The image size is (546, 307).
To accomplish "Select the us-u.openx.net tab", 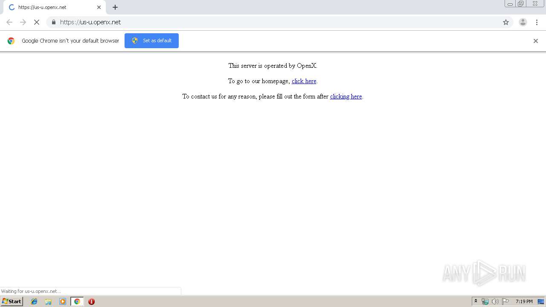I will 55,7.
